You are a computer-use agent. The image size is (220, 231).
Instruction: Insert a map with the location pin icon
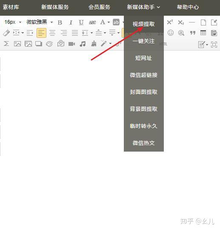pyautogui.click(x=61, y=43)
